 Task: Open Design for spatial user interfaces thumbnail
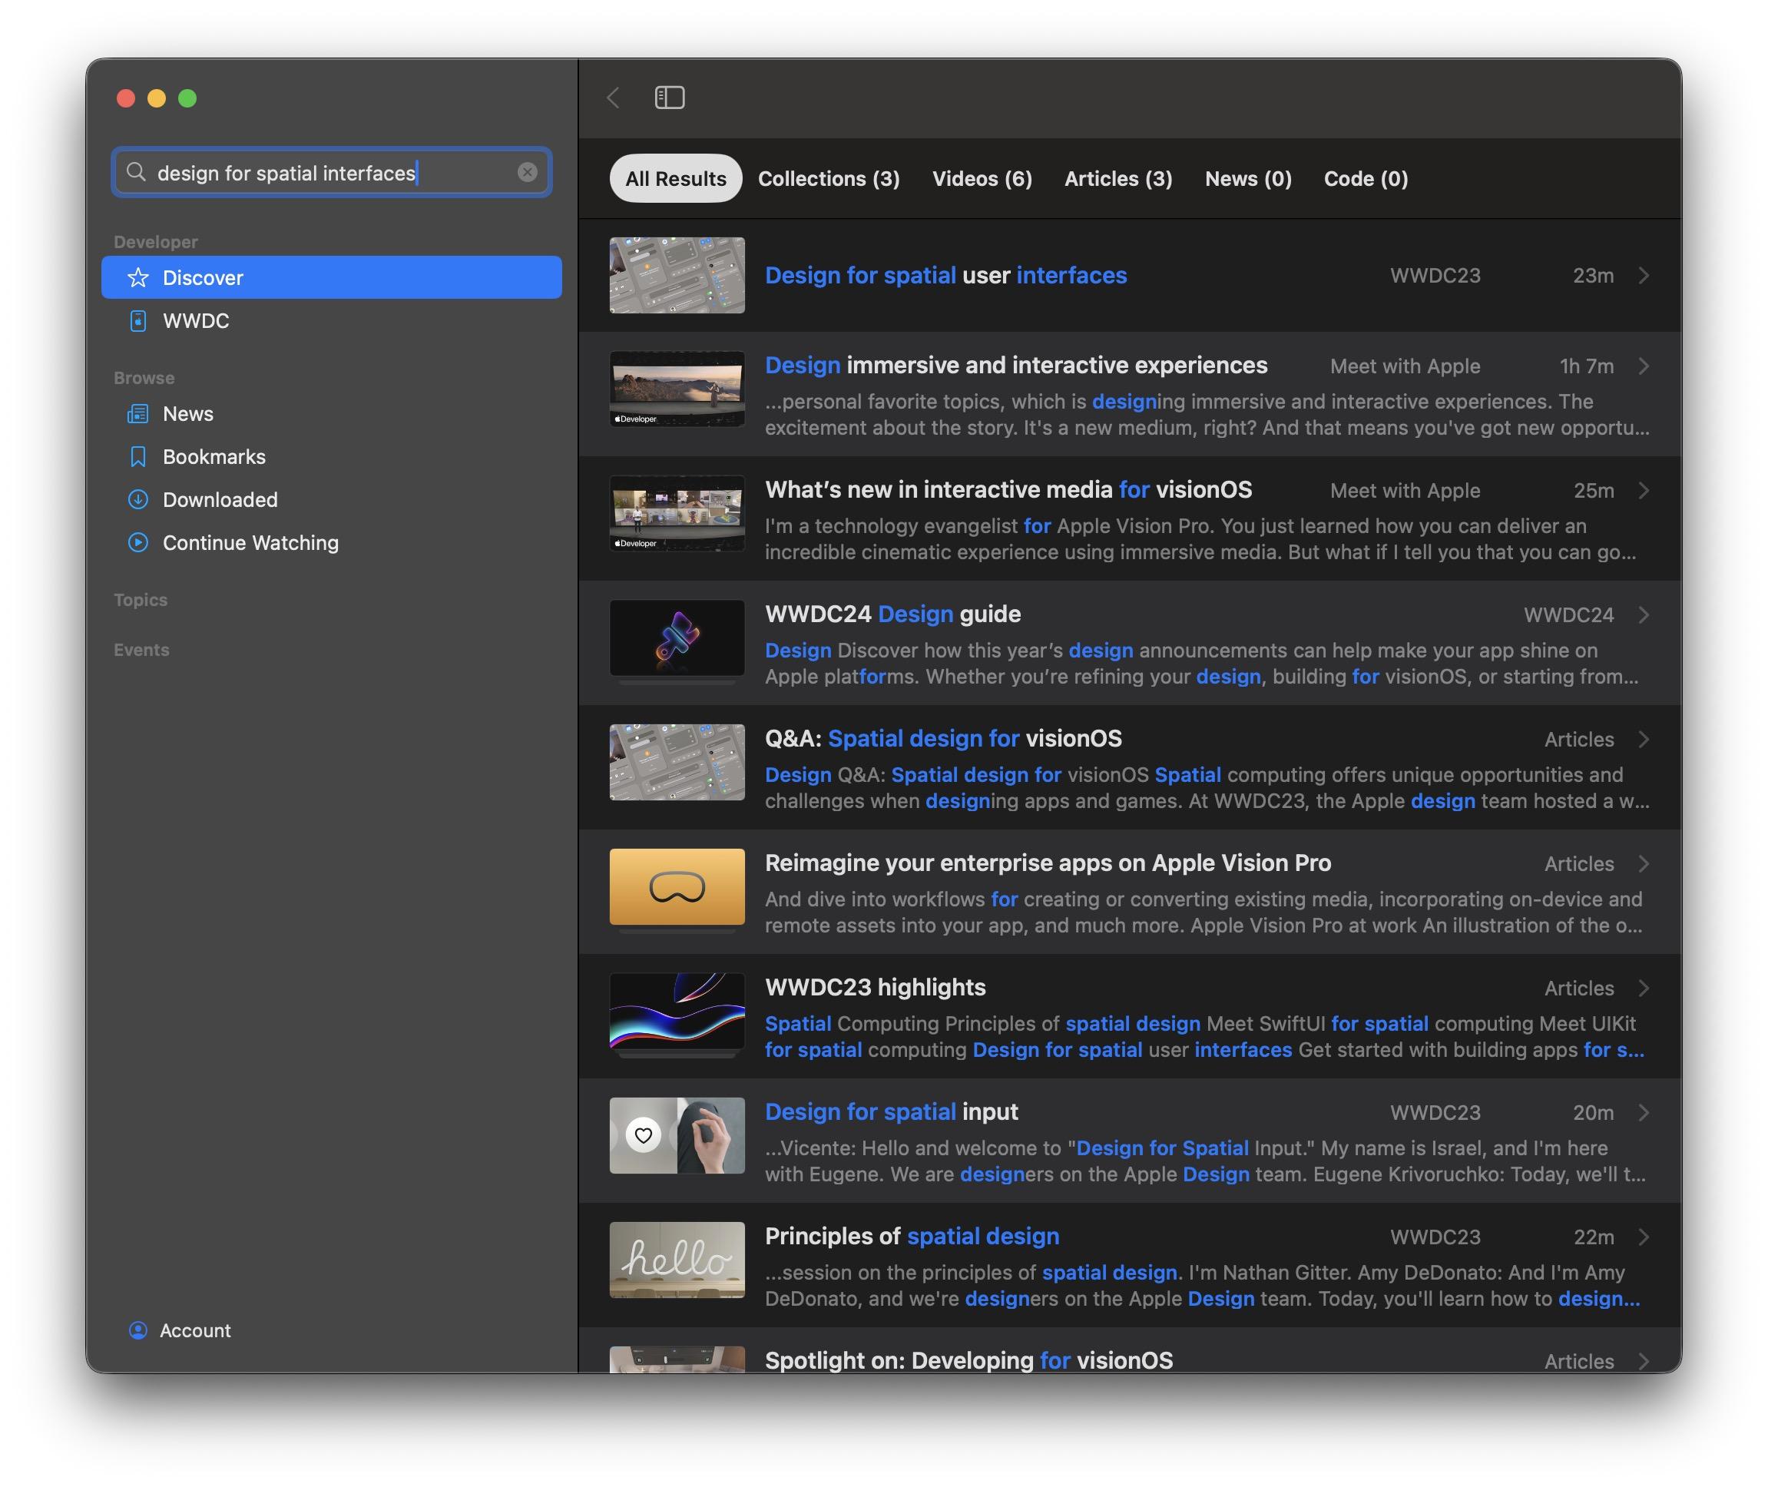677,276
